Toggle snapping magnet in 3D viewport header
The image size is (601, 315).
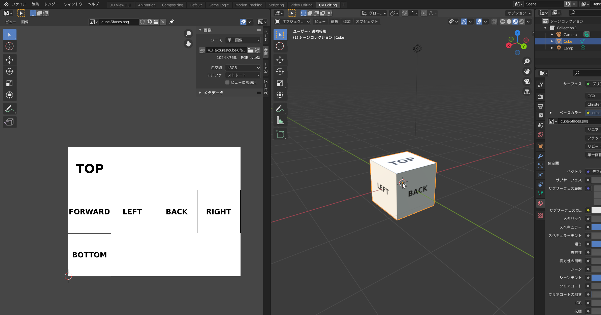[x=405, y=13]
